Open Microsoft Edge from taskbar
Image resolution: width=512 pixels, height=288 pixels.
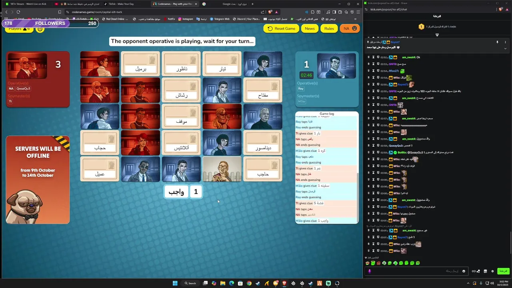coord(232,283)
